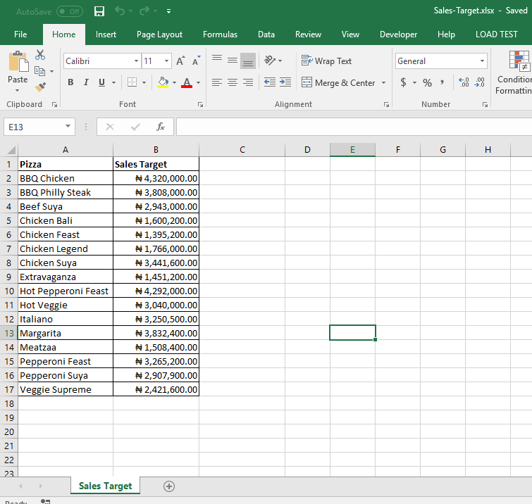Click the Percent Style icon
The image size is (532, 504).
coord(427,82)
